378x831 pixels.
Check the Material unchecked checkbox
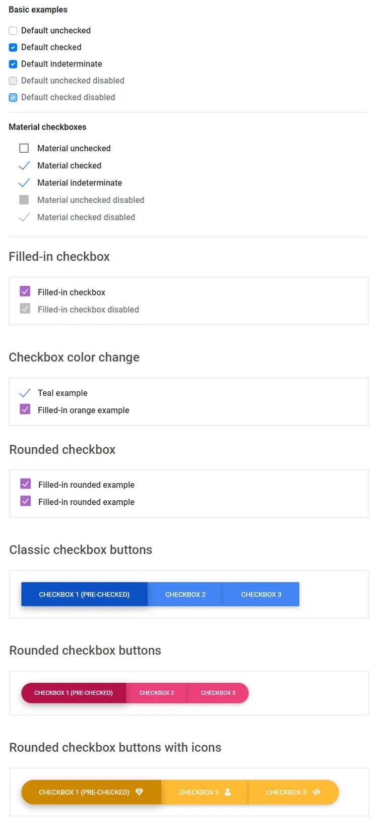pos(24,148)
